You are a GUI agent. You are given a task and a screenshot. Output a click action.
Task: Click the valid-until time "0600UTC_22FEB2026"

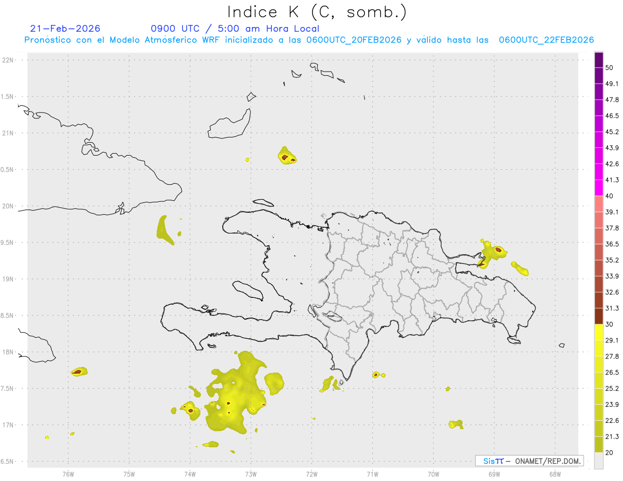pyautogui.click(x=546, y=39)
